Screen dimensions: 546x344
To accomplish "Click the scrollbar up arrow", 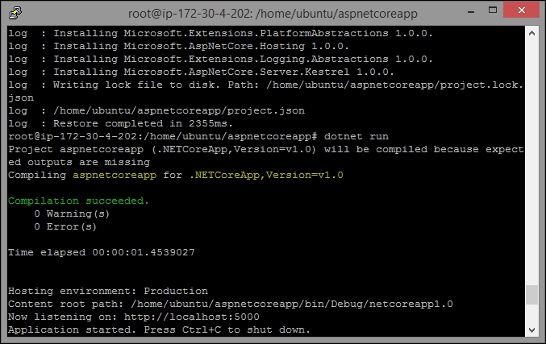I will pyautogui.click(x=531, y=33).
